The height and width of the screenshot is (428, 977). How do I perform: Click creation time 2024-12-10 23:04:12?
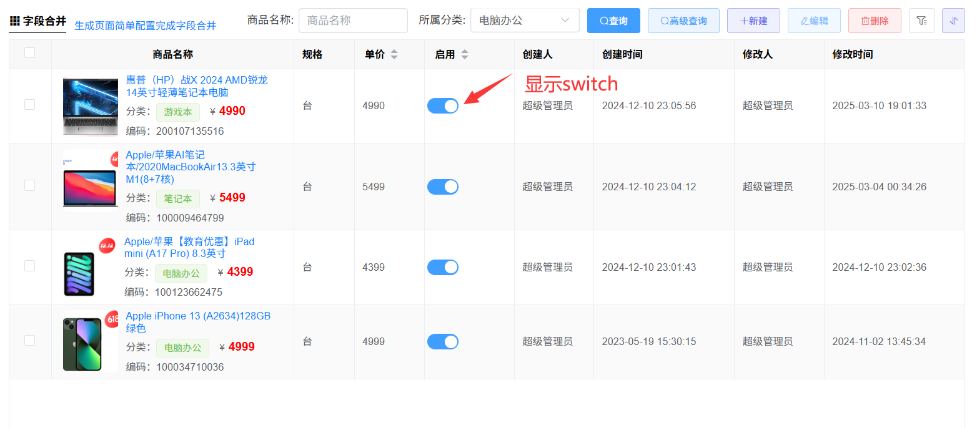click(x=649, y=187)
